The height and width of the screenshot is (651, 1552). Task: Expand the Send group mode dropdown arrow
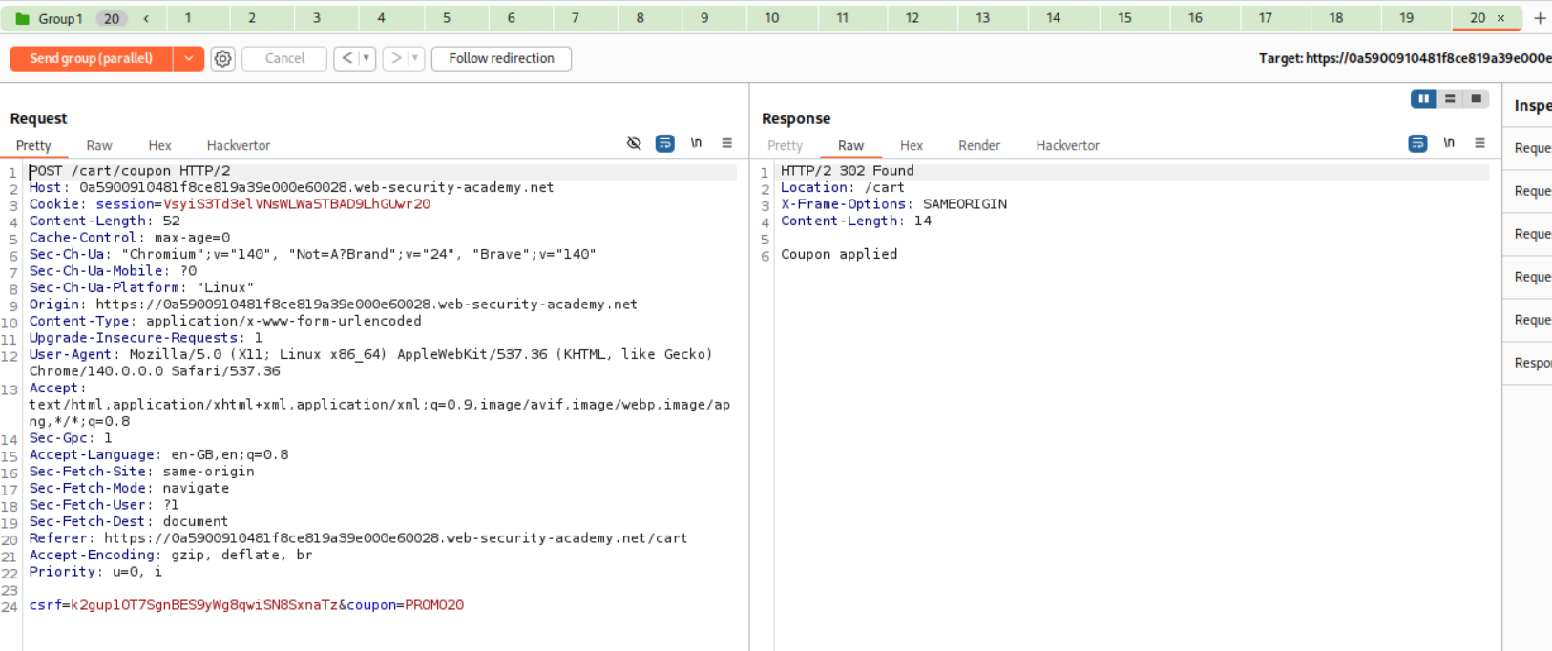click(x=189, y=59)
